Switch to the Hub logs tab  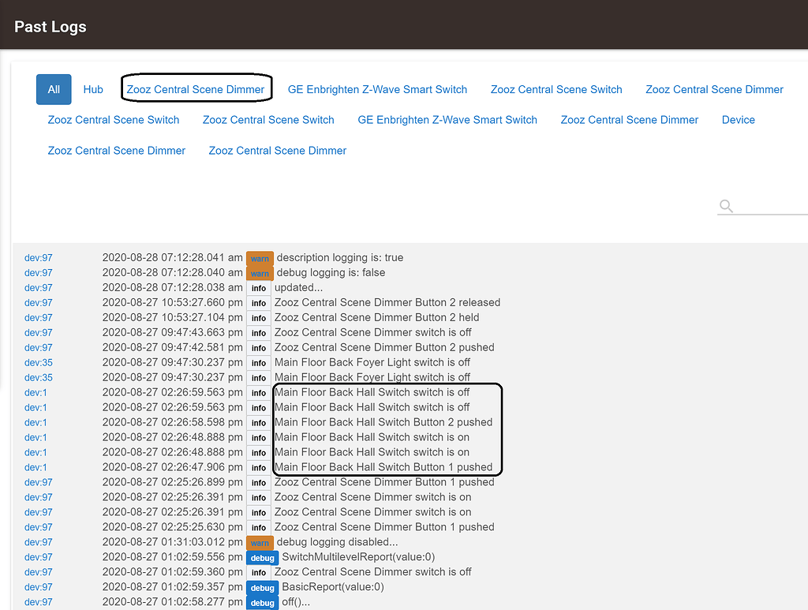(92, 89)
